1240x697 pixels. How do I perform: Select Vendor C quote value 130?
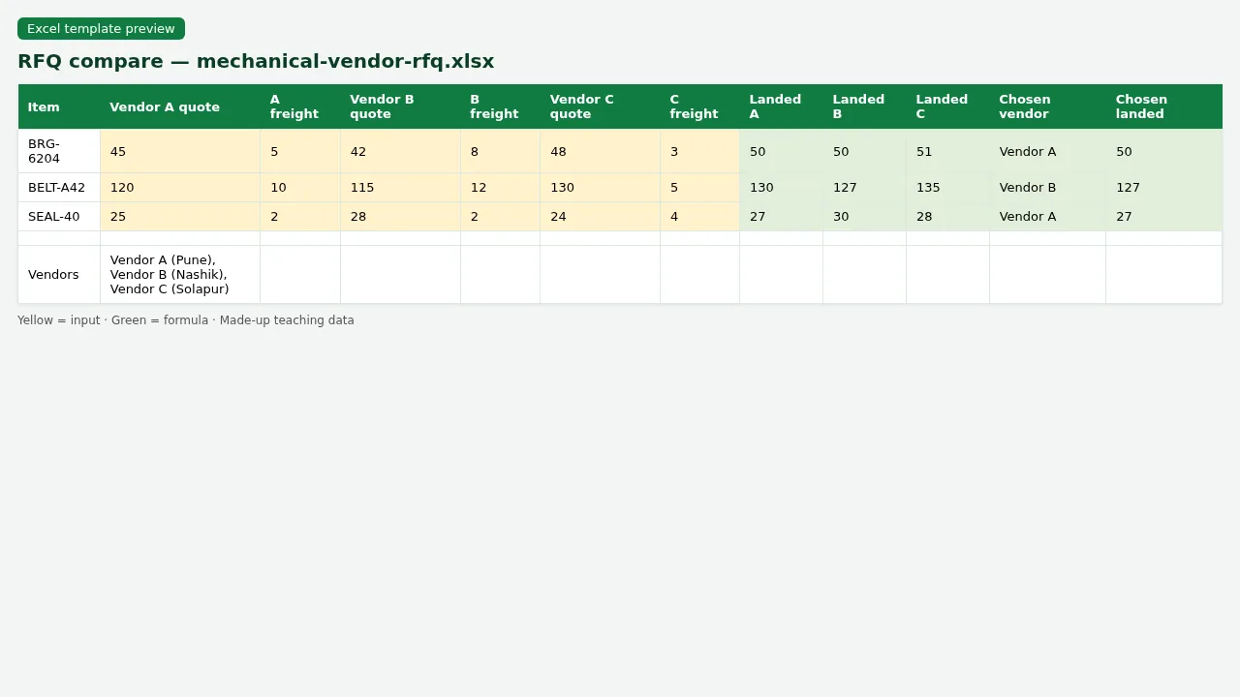tap(600, 188)
